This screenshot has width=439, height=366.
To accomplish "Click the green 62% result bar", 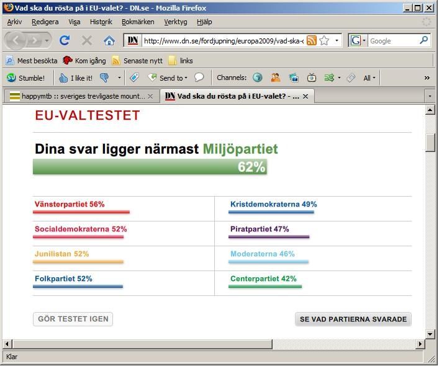I will (x=150, y=167).
